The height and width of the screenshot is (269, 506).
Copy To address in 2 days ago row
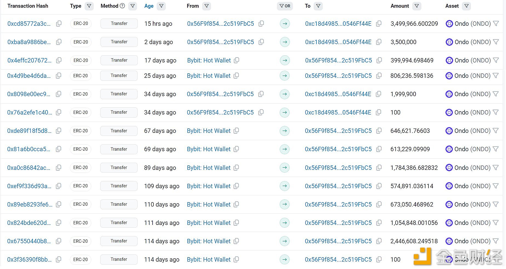point(379,42)
